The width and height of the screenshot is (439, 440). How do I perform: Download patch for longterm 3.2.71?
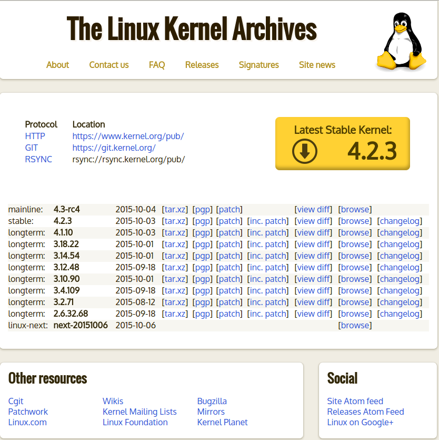tap(230, 302)
